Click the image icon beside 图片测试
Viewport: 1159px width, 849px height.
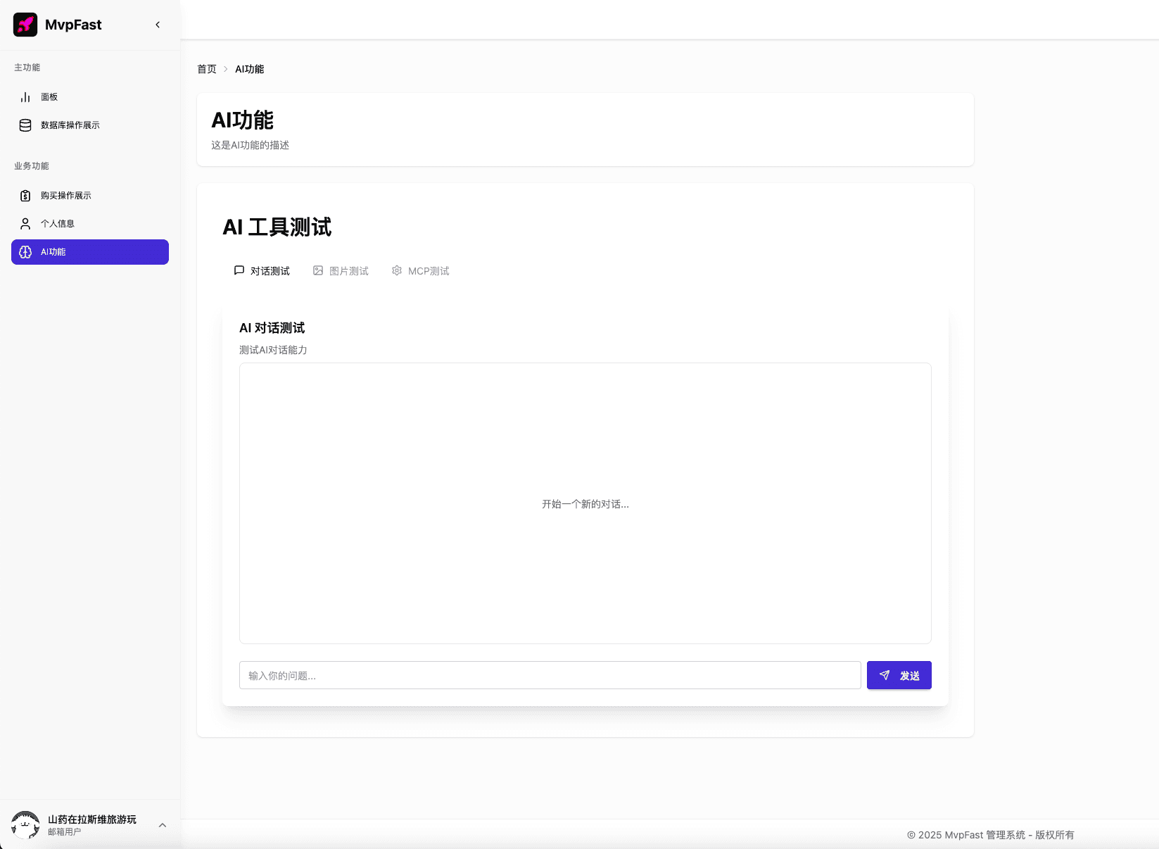318,270
